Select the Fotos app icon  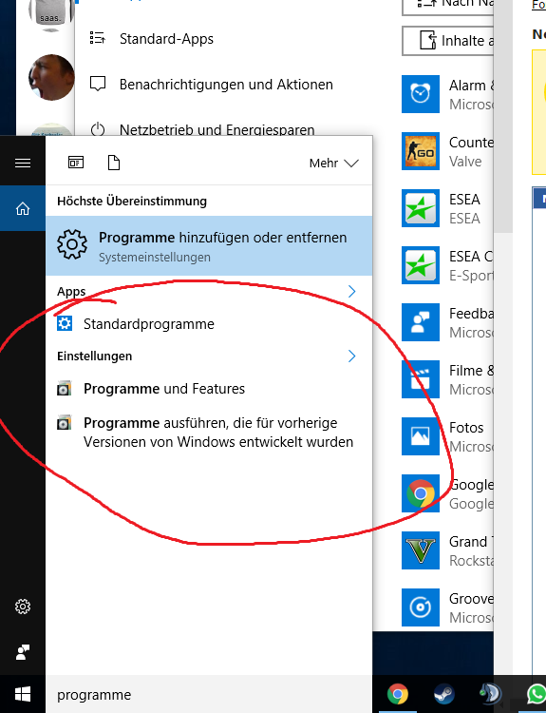(420, 436)
